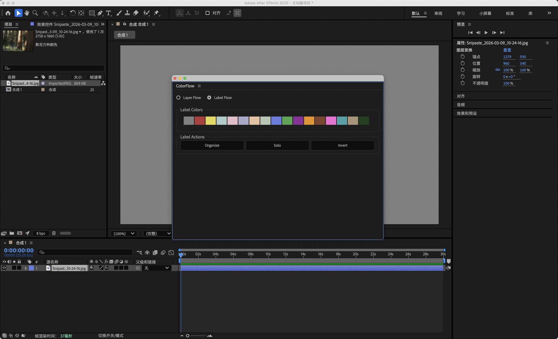Click the Organize button in ColorFlow
Image resolution: width=558 pixels, height=339 pixels.
click(x=212, y=145)
